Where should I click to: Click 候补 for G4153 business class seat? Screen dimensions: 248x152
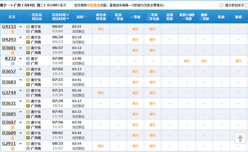(x=101, y=29)
